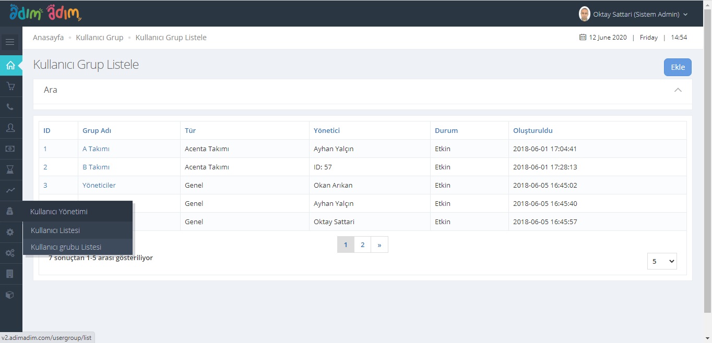712x343 pixels.
Task: Open the Yöneticiler group link
Action: pos(99,186)
